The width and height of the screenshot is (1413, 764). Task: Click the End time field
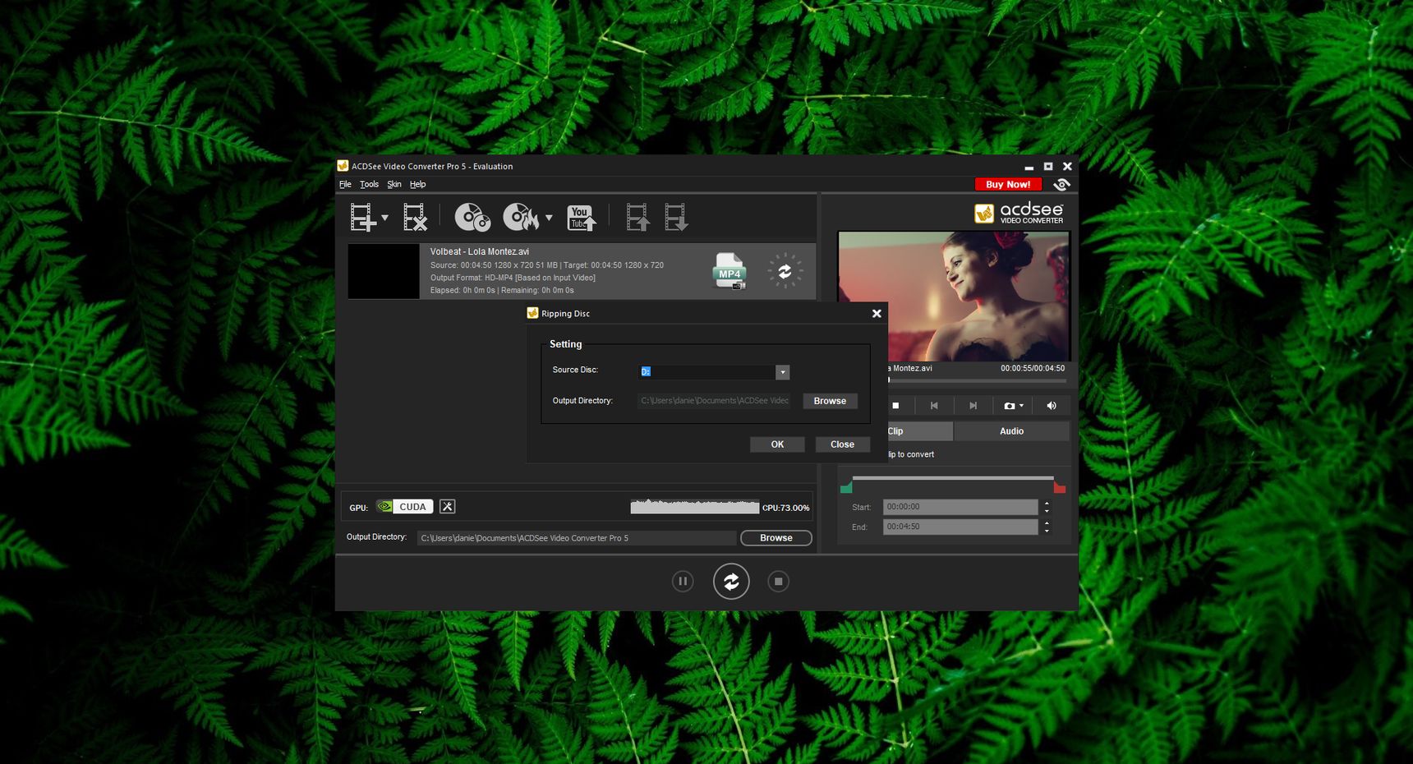[960, 527]
